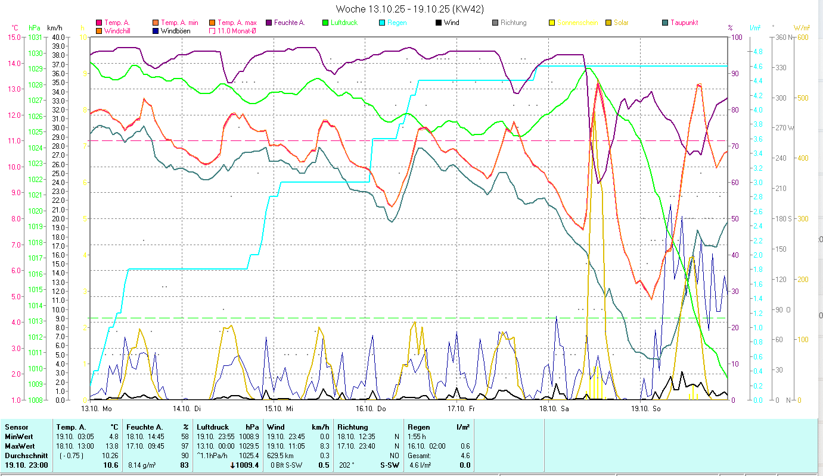The image size is (823, 476).
Task: Click the l/m² rain axis unit label at top
Action: (755, 27)
